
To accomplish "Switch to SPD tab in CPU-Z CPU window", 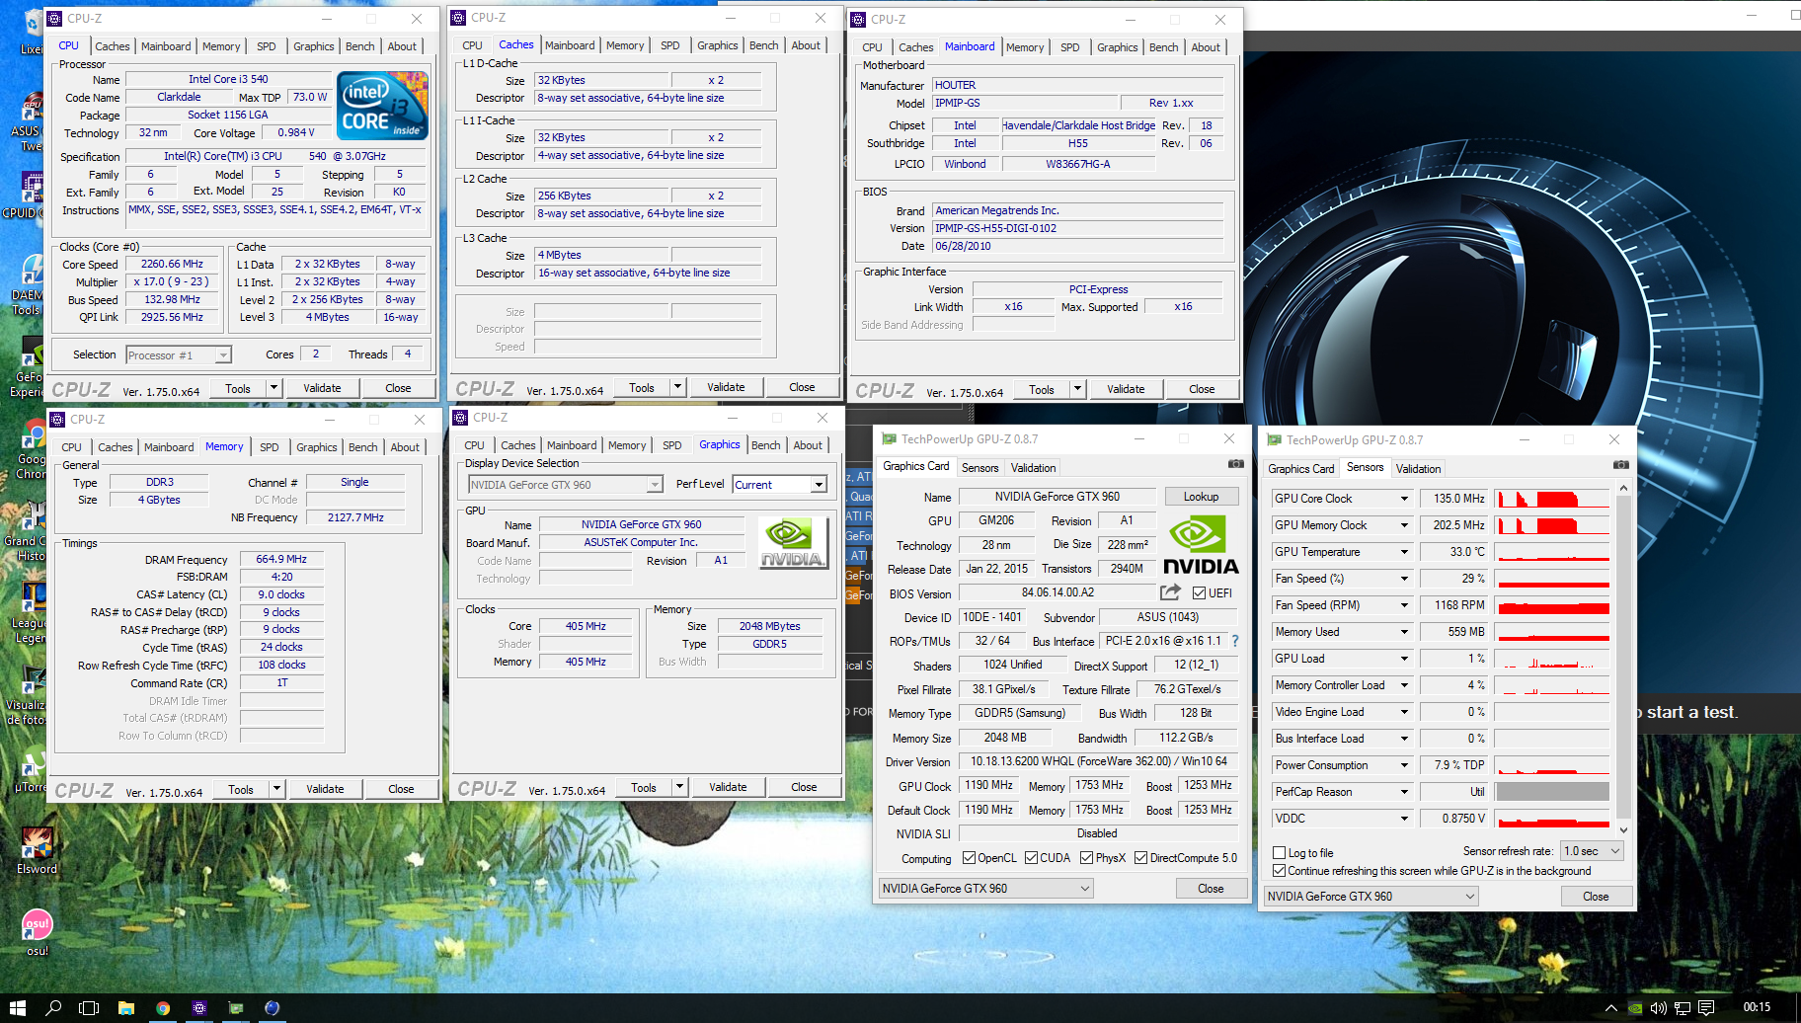I will pyautogui.click(x=267, y=46).
